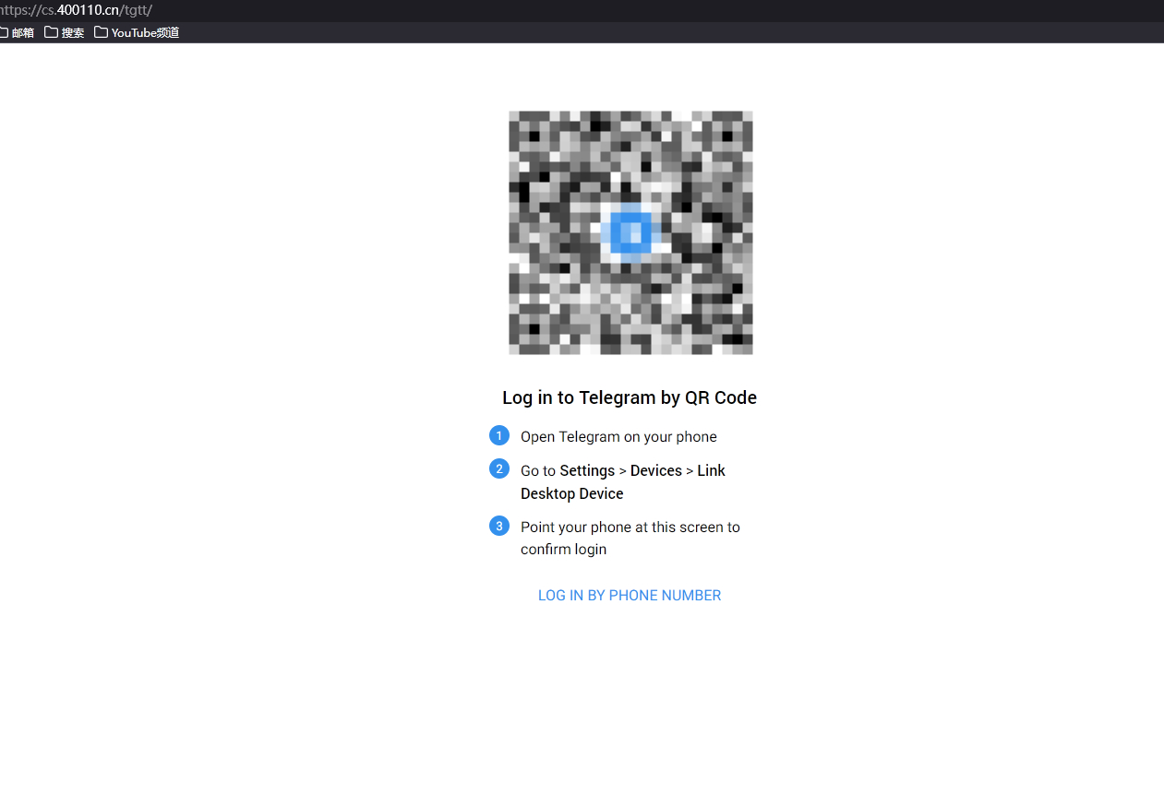Viewport: 1164px width, 794px height.
Task: Click the bold "Settings" word in step 2
Action: click(587, 470)
